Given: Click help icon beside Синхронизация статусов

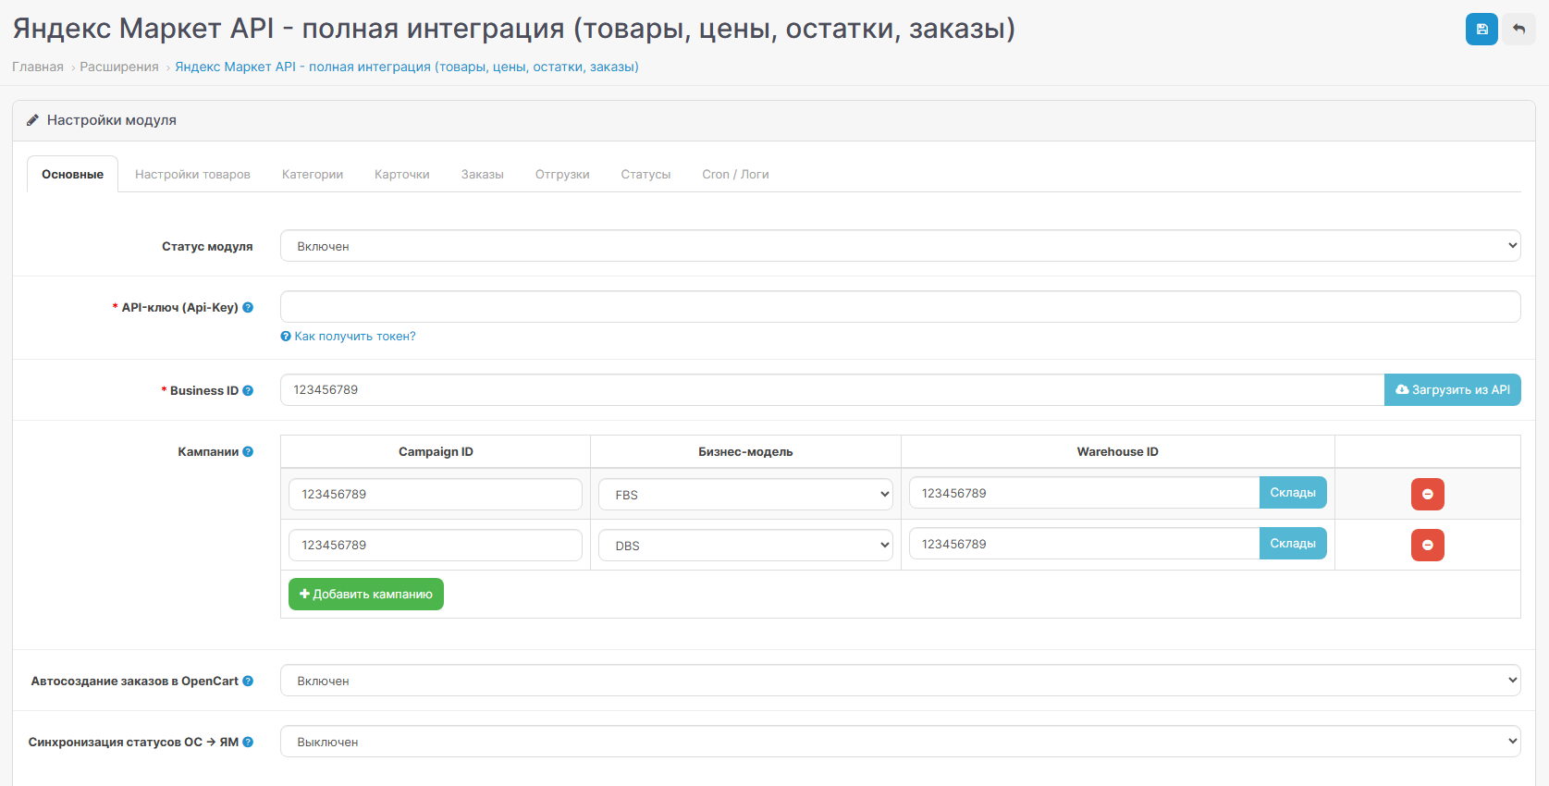Looking at the screenshot, I should [248, 743].
